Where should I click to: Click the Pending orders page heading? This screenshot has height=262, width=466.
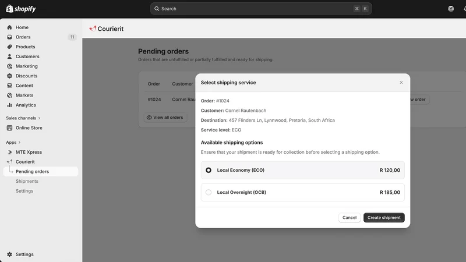point(163,51)
